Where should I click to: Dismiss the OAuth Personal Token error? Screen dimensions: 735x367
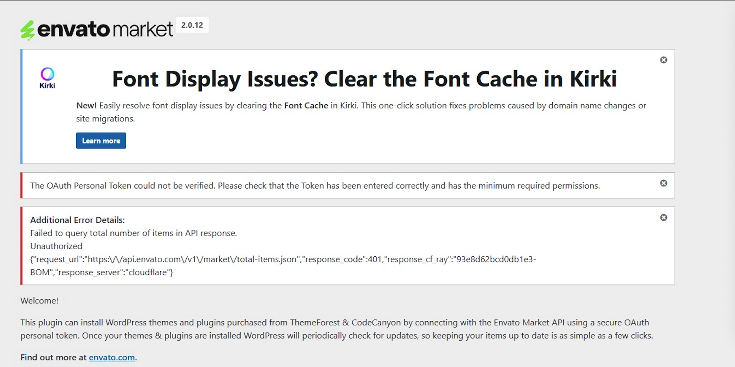pyautogui.click(x=664, y=183)
